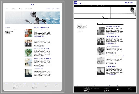Open the surgeons thumbnail in color layout
Viewport: 139px width, 94px height.
tap(28, 33)
